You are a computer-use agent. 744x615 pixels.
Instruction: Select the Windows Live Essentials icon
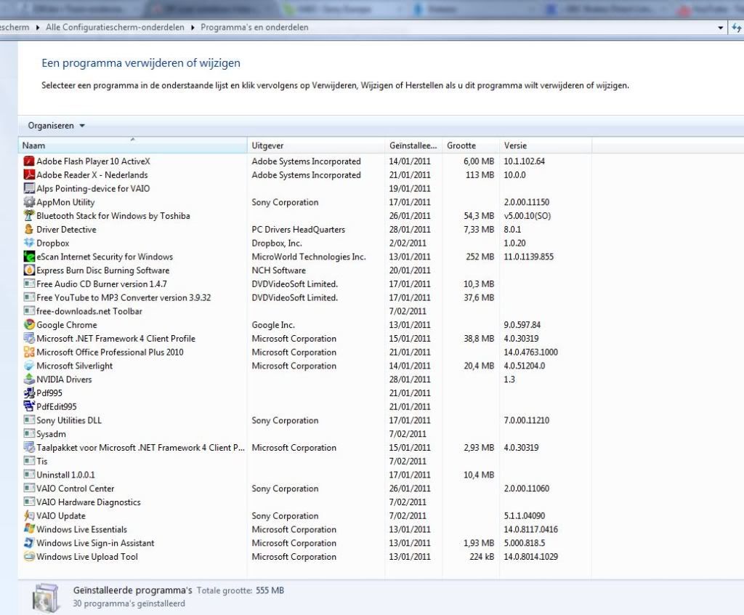click(30, 529)
